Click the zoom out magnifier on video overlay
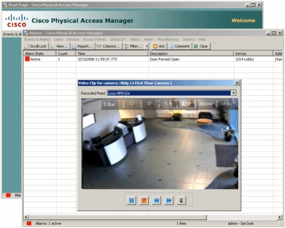This screenshot has width=285, height=228. point(149,103)
